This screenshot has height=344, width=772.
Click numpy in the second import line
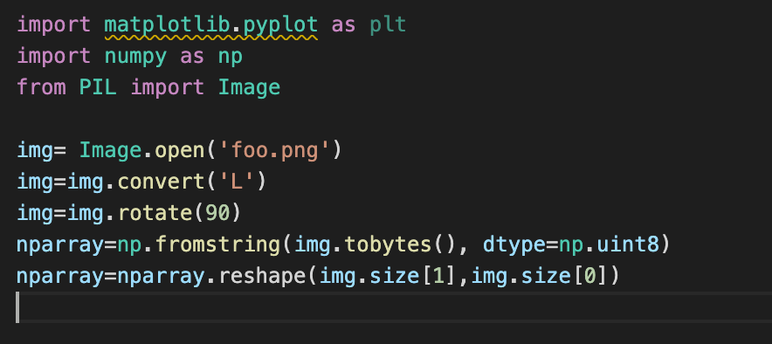pos(135,56)
